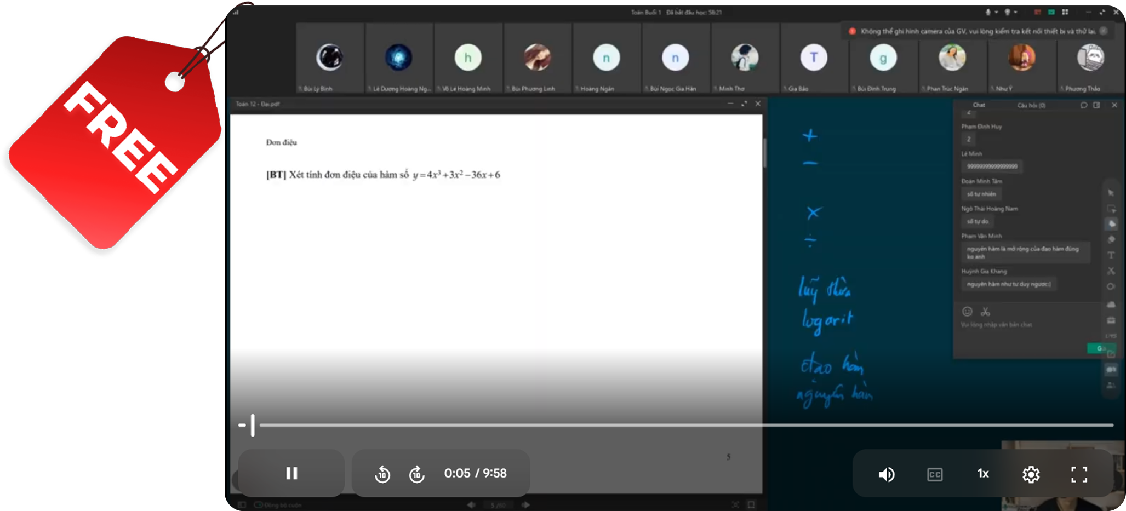The width and height of the screenshot is (1126, 511).
Task: Select Phan Trúc Ngân participant tile
Action: pos(953,58)
